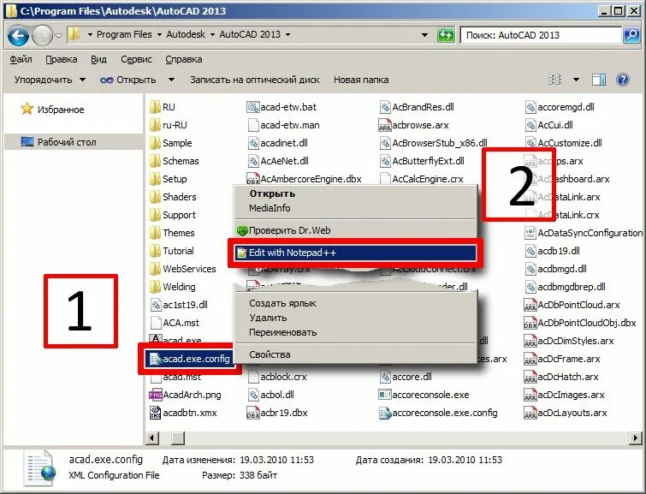The height and width of the screenshot is (494, 646).
Task: Click the Back navigation arrow button
Action: [x=18, y=36]
